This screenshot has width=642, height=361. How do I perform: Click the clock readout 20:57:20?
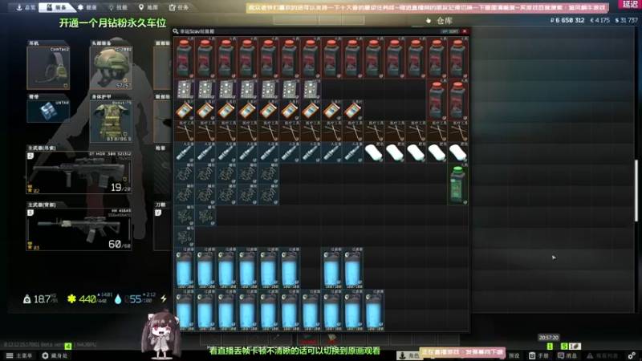click(x=548, y=337)
